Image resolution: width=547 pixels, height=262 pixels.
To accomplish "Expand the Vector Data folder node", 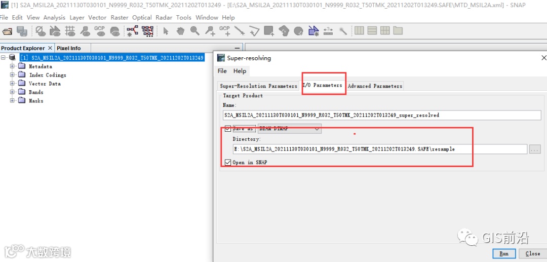I will 13,84.
